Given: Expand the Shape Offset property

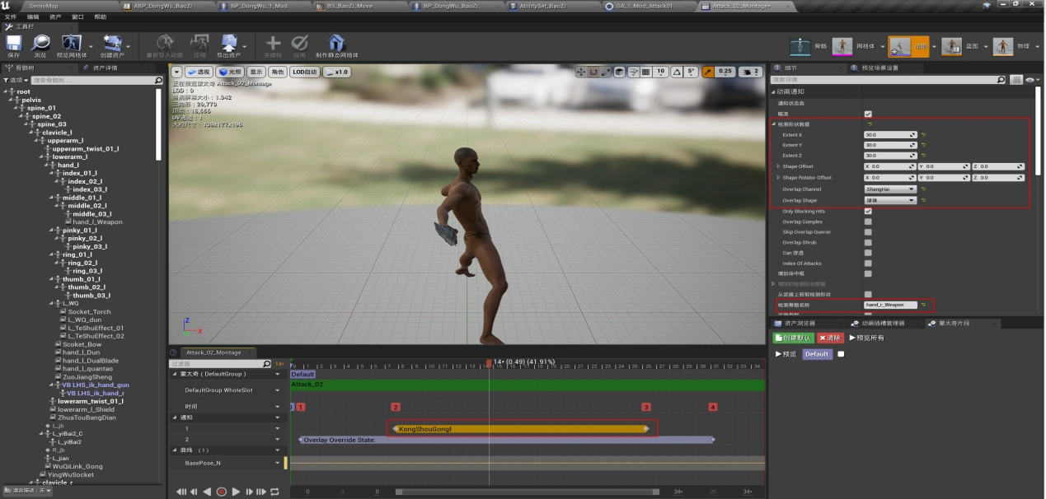Looking at the screenshot, I should [778, 166].
